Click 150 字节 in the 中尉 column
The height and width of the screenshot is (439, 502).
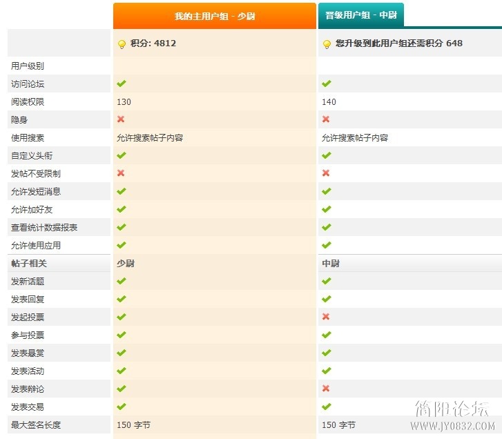338,425
